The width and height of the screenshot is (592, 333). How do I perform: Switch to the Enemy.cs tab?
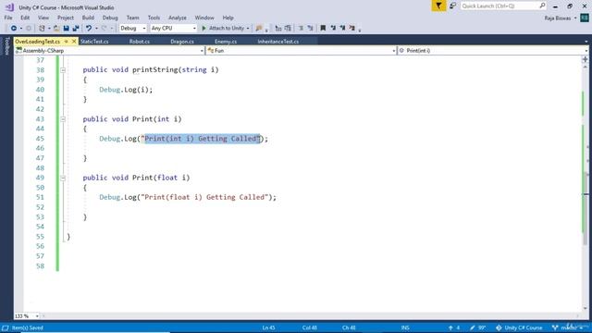coord(226,42)
